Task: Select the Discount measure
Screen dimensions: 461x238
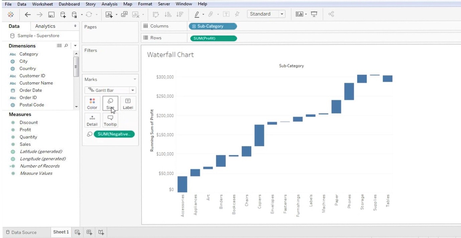Action: click(29, 123)
